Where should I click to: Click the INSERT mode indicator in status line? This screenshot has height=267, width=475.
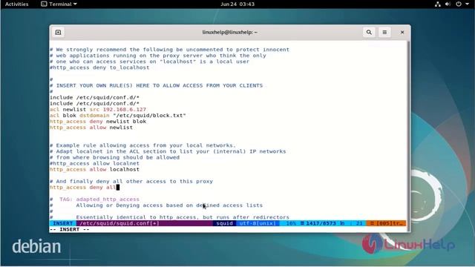pos(63,223)
